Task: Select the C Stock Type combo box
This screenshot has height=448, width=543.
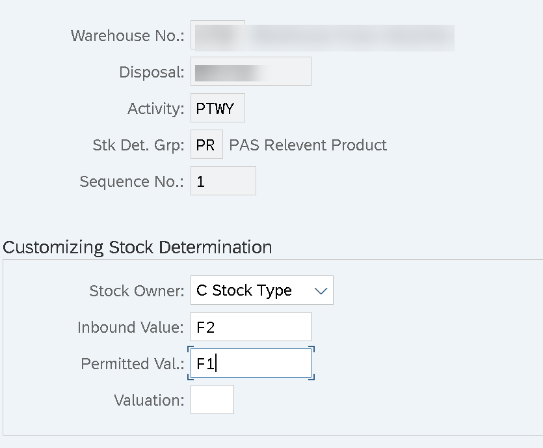Action: (262, 290)
